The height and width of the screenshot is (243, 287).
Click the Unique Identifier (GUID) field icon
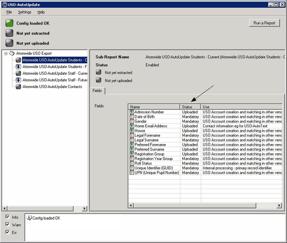click(132, 168)
